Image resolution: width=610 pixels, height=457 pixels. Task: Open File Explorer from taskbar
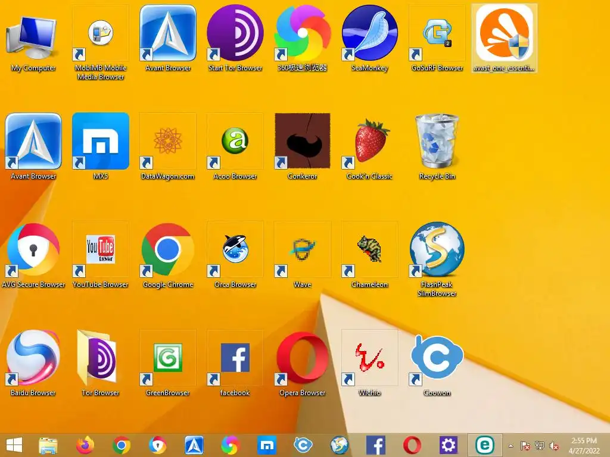point(48,445)
